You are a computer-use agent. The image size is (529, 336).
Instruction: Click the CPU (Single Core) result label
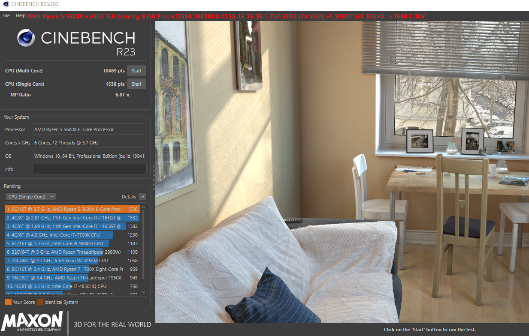click(x=24, y=84)
